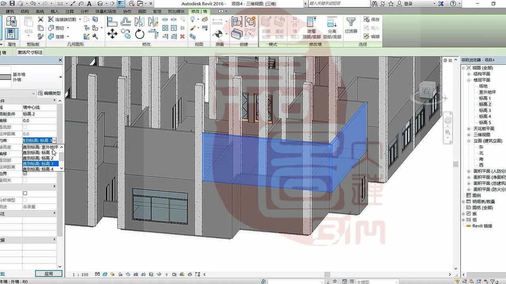The width and height of the screenshot is (506, 284).
Task: Select Revit 链接 in project browser
Action: [482, 226]
